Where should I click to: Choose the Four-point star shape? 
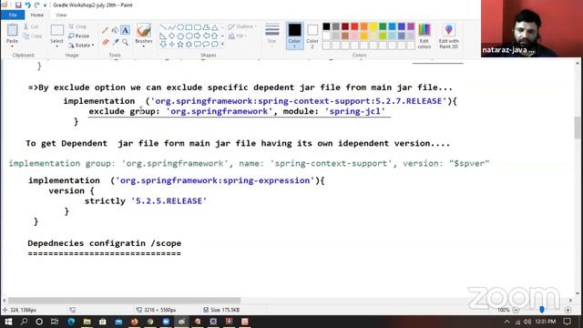pos(171,45)
